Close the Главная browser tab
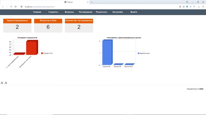This screenshot has height=115, width=206. point(88,2)
